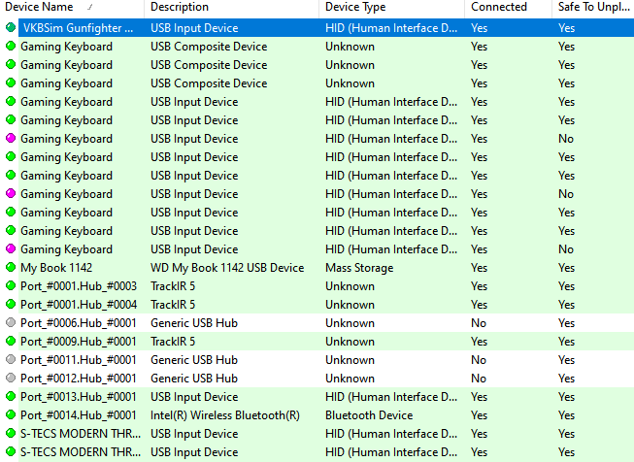634x462 pixels.
Task: Click the Safe To Unplug column header
Action: (x=592, y=8)
